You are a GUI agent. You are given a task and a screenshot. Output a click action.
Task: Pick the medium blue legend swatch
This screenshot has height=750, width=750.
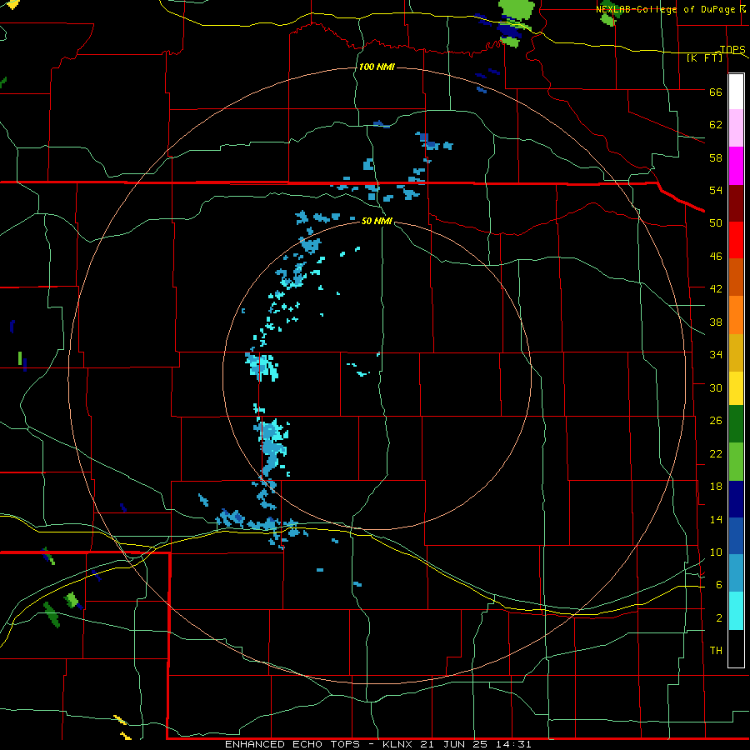point(736,536)
